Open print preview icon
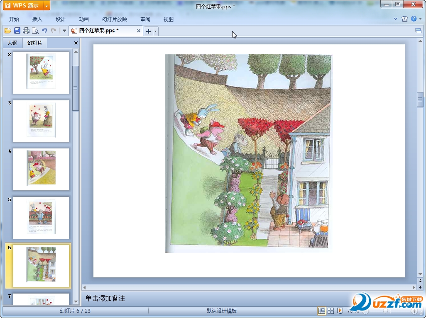Screen dimensions: 426x318 click(35, 31)
